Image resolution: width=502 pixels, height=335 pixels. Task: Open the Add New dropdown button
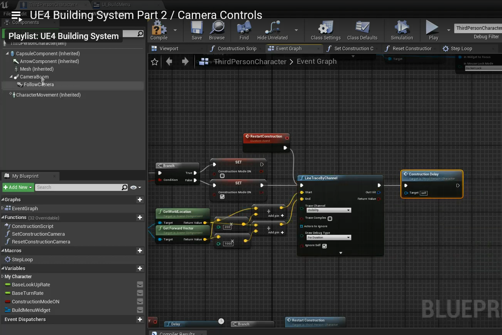pyautogui.click(x=18, y=187)
